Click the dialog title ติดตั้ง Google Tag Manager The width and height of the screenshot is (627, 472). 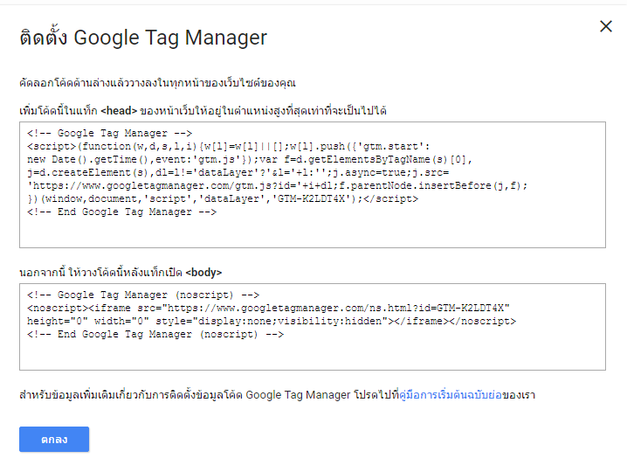(x=143, y=38)
